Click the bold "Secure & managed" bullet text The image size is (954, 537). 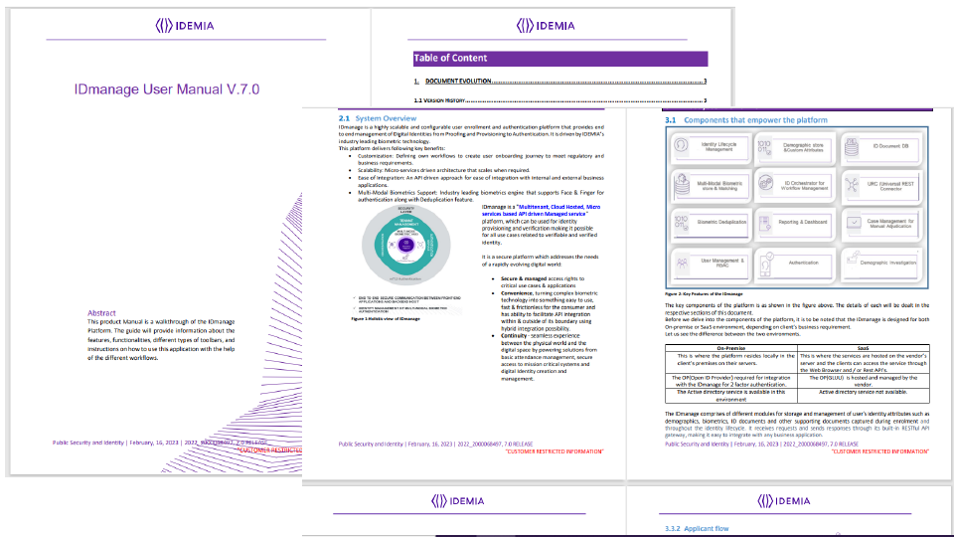pos(524,278)
